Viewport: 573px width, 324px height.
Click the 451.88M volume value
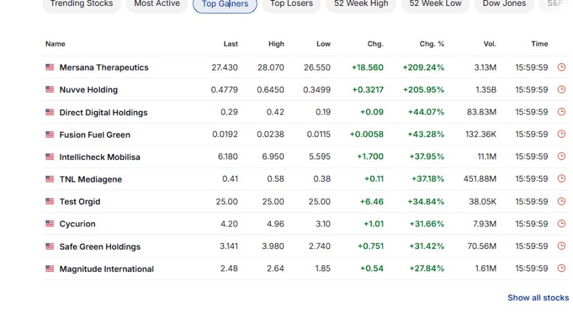(x=480, y=179)
